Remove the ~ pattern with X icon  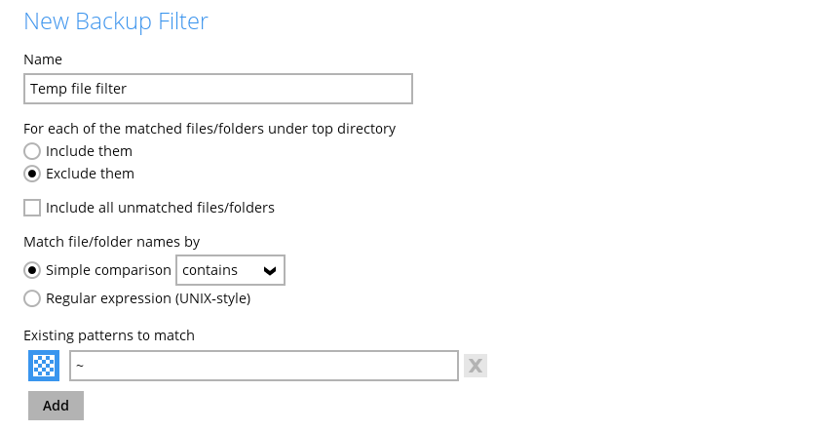coord(475,366)
